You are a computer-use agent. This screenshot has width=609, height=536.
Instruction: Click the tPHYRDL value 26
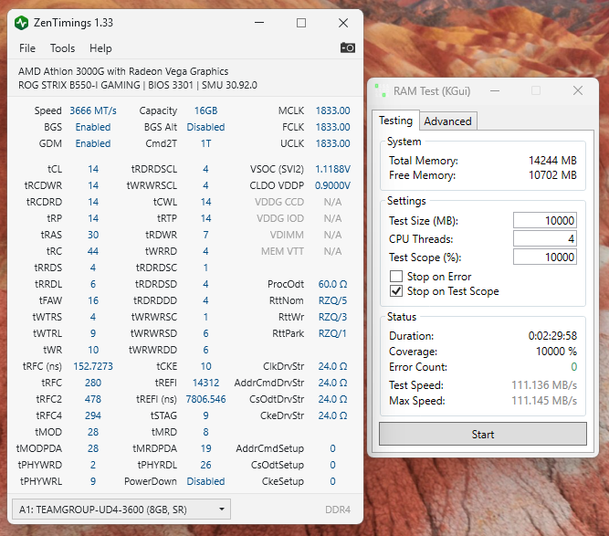(x=205, y=465)
